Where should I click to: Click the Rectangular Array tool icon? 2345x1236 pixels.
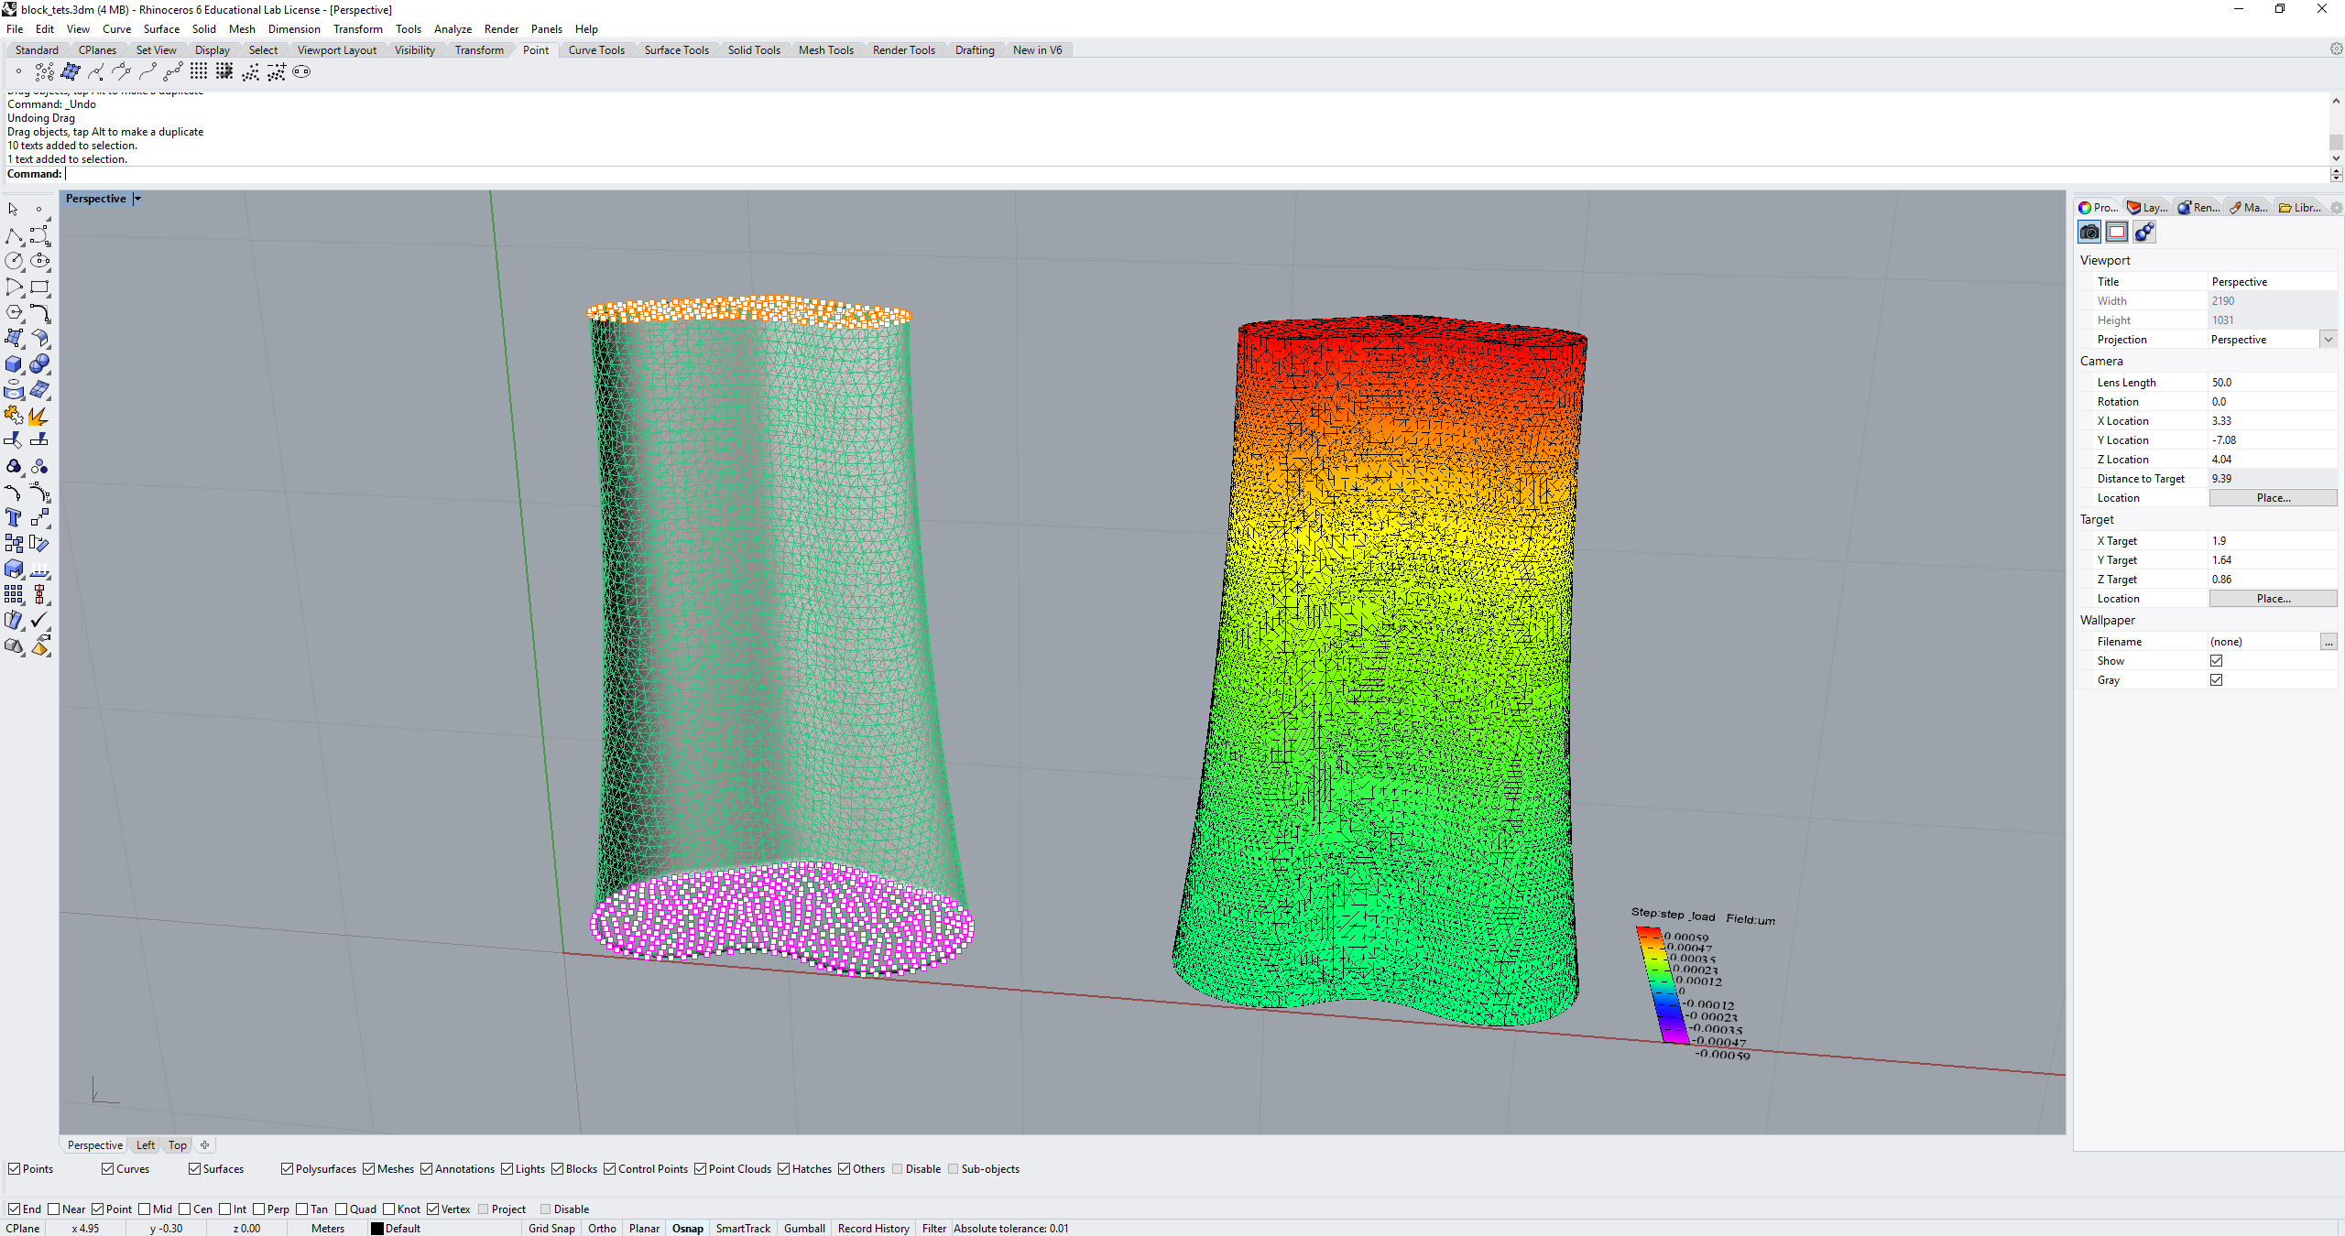[14, 595]
